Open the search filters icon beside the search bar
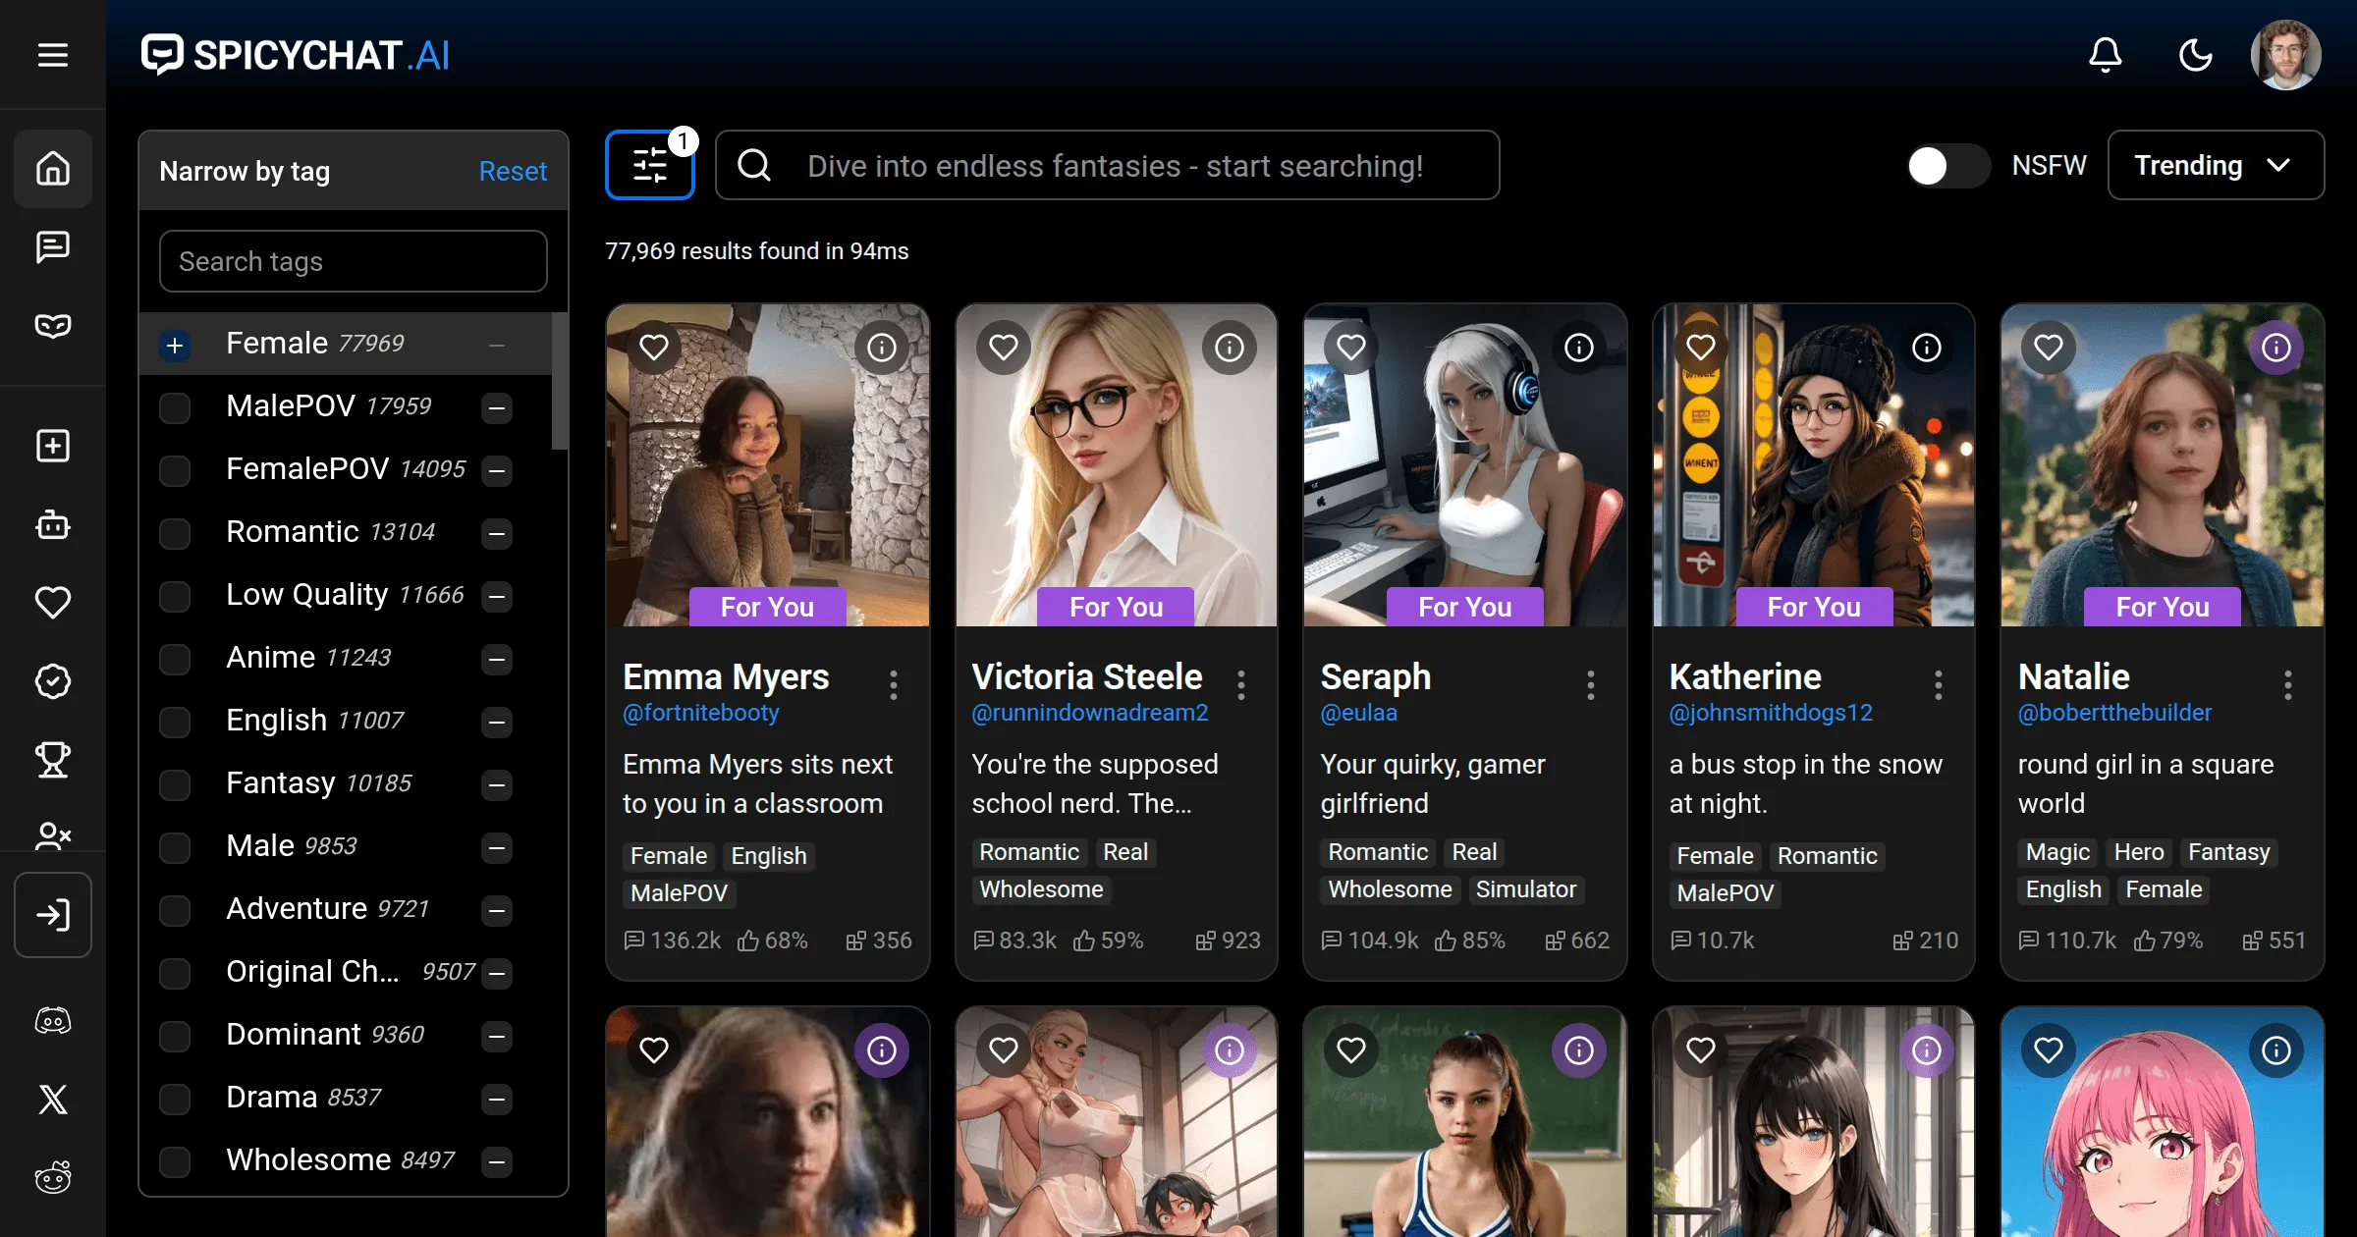The height and width of the screenshot is (1237, 2357). point(649,165)
